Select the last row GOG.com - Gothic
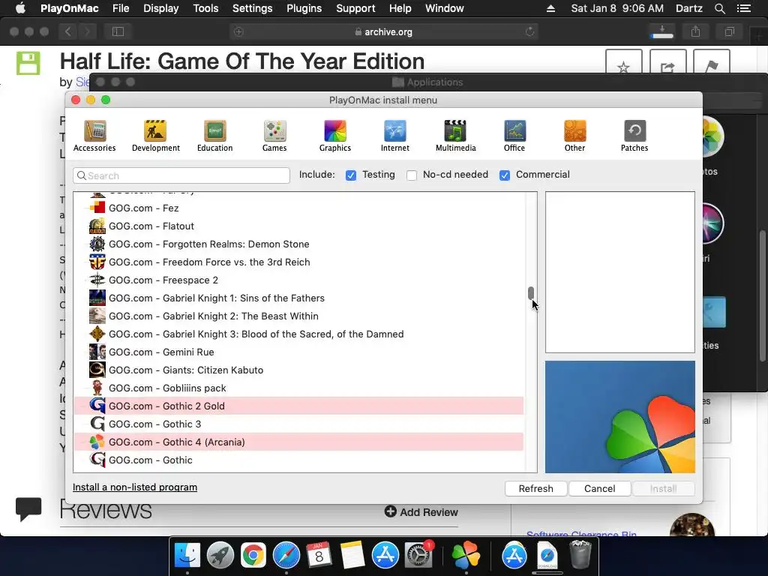Image resolution: width=768 pixels, height=576 pixels. click(x=298, y=460)
